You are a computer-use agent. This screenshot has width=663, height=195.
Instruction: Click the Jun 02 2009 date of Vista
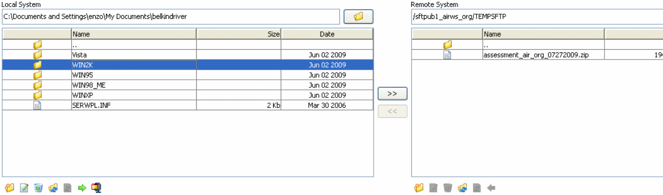327,55
